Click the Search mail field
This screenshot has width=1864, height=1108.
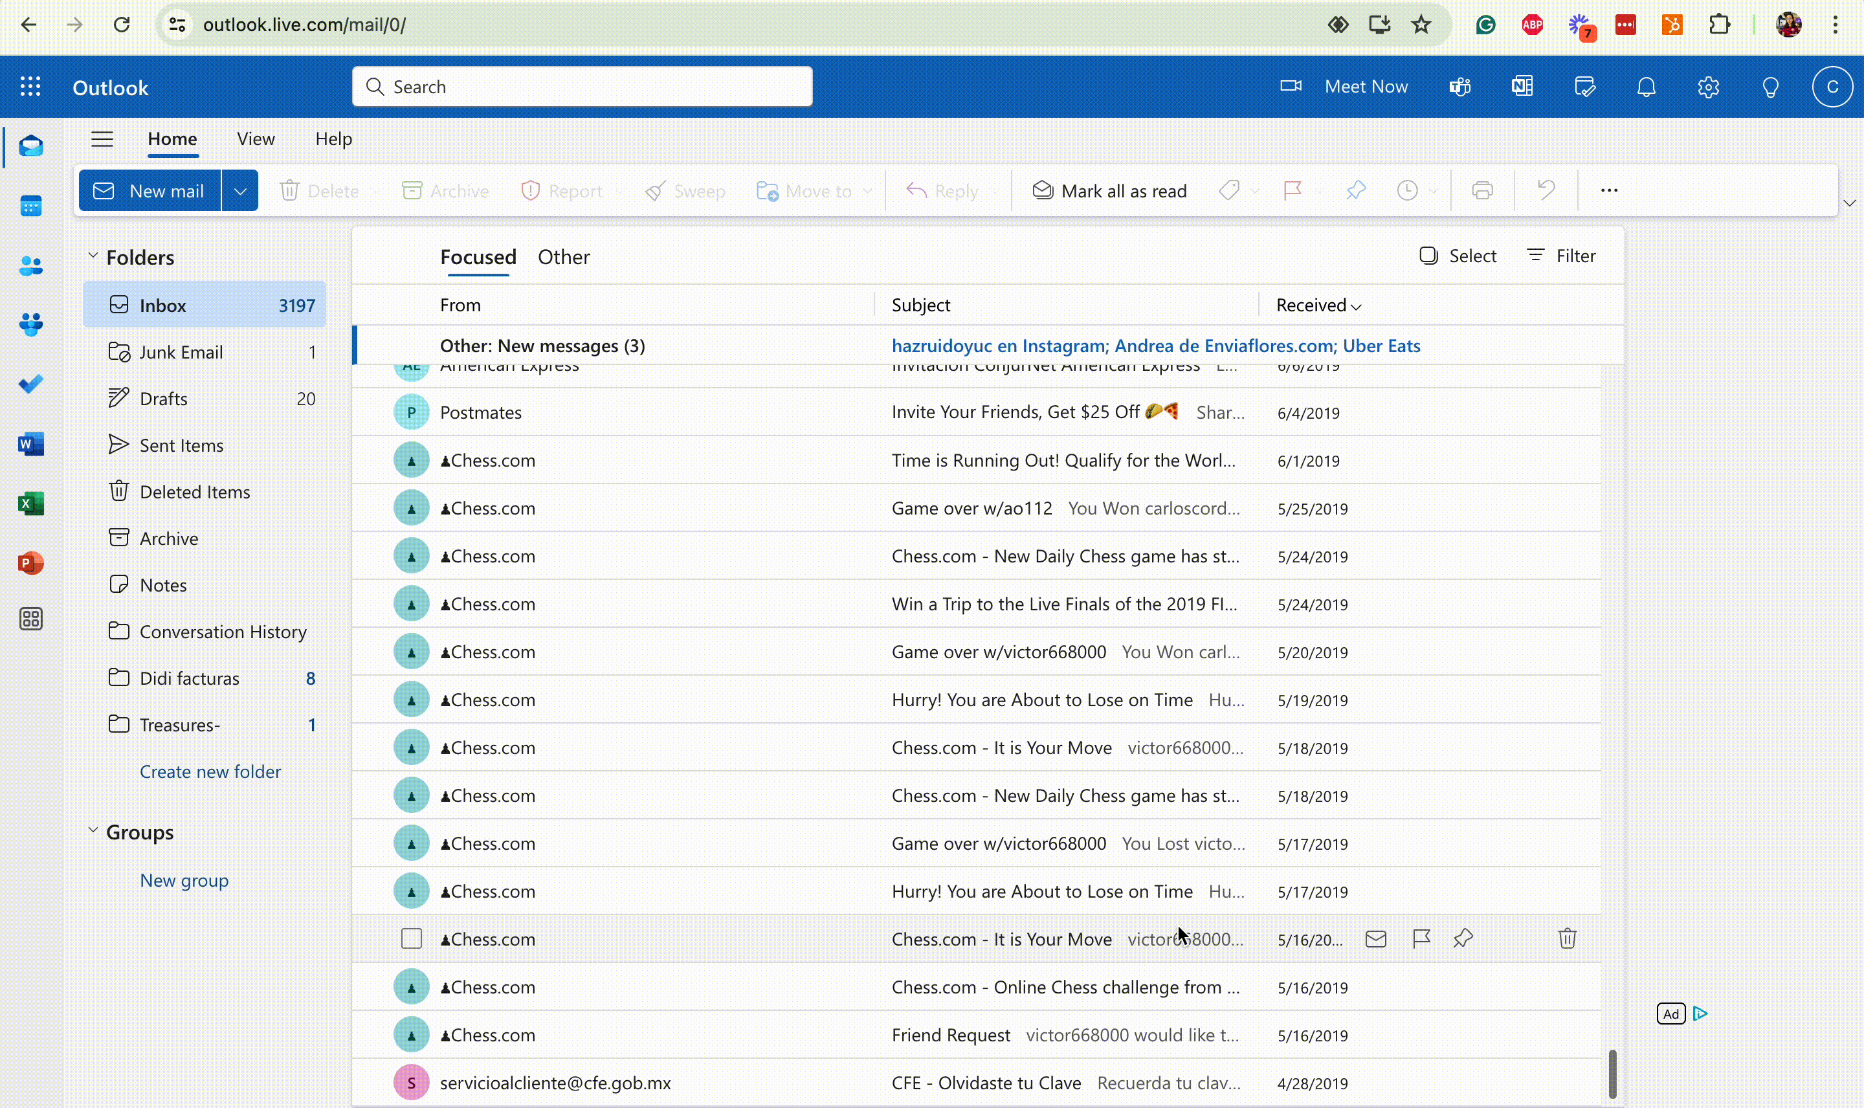point(582,87)
